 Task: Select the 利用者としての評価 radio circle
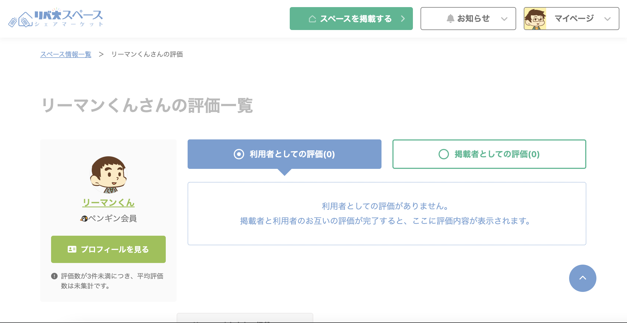click(x=239, y=154)
